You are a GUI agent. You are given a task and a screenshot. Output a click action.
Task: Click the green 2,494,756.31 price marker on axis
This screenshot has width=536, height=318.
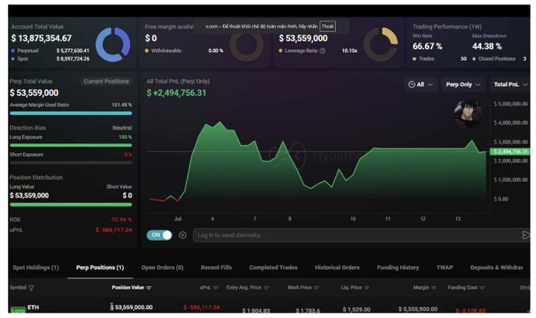point(510,152)
